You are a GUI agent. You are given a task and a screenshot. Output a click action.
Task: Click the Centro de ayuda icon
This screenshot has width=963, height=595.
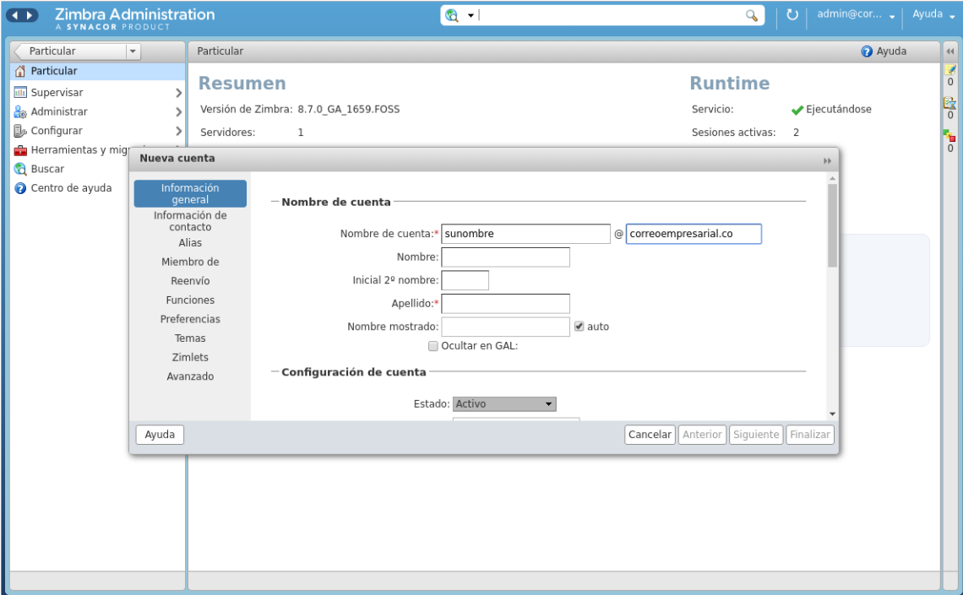[21, 188]
